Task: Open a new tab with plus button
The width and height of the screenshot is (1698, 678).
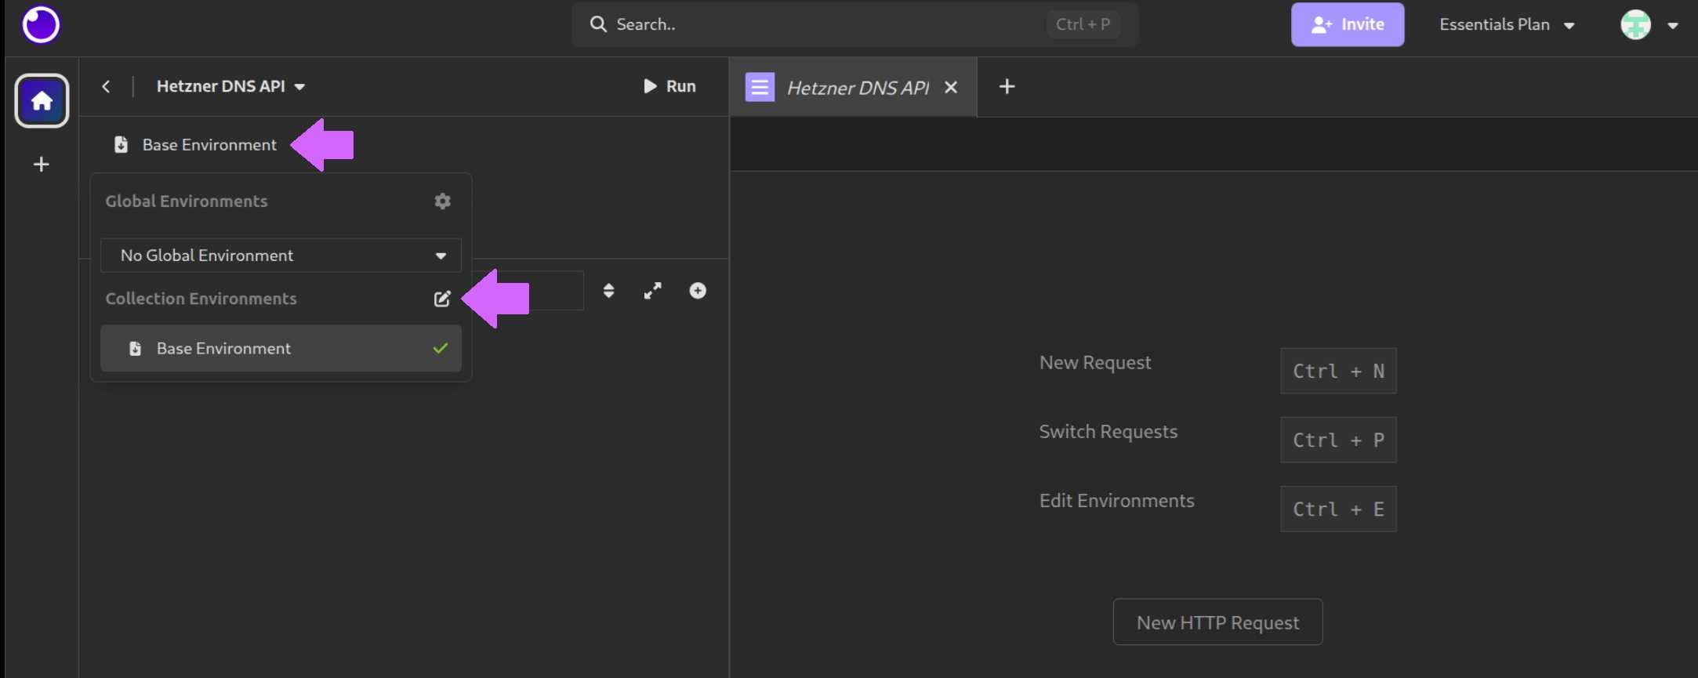Action: (x=1007, y=87)
